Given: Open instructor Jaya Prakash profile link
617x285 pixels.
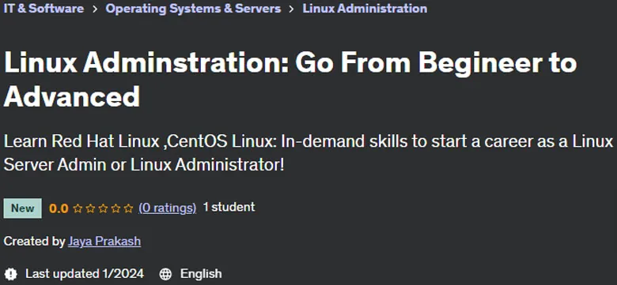Looking at the screenshot, I should [x=104, y=241].
